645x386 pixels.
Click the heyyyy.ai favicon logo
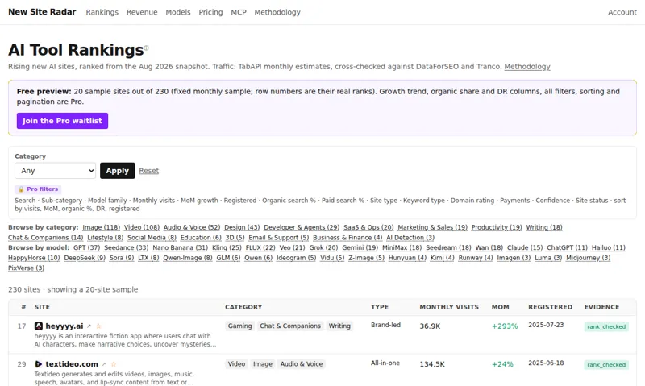tap(38, 326)
